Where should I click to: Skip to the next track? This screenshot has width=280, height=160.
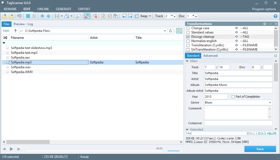(x=19, y=149)
